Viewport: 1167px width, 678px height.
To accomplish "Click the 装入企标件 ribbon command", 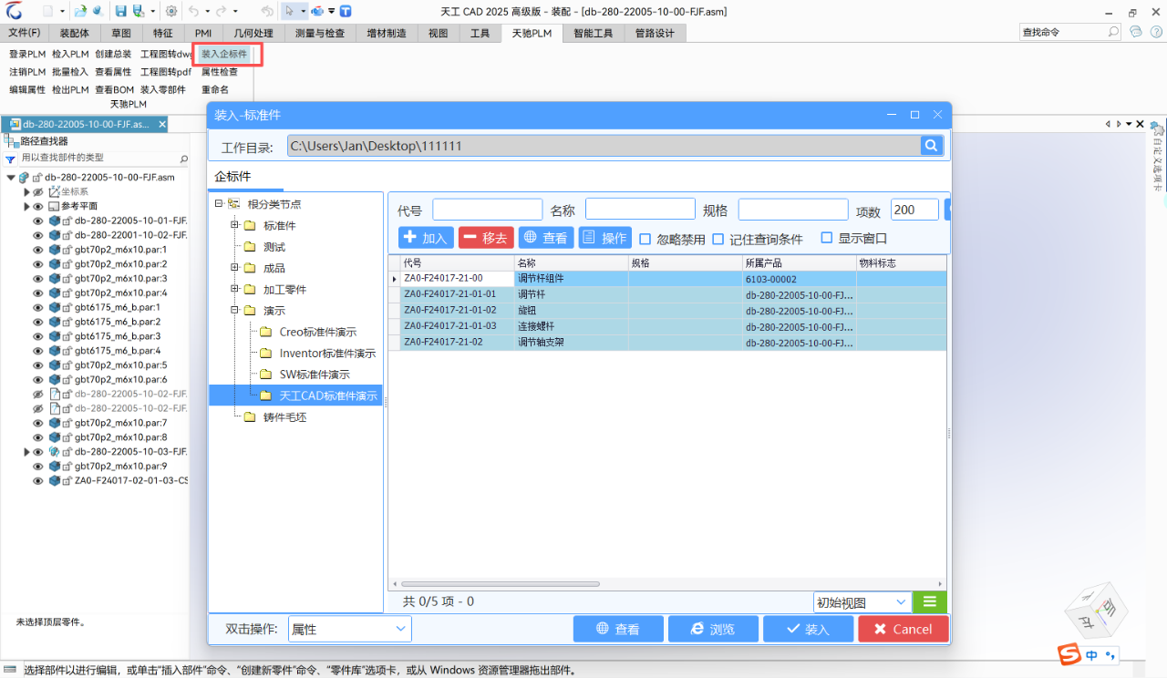I will (224, 54).
